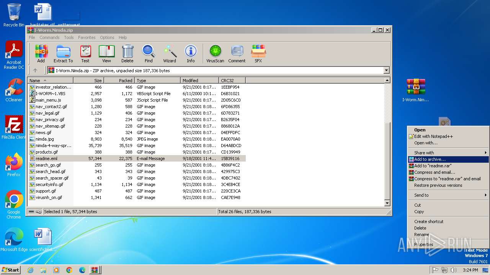Image resolution: width=490 pixels, height=275 pixels.
Task: Click the Start button
Action: [11, 270]
